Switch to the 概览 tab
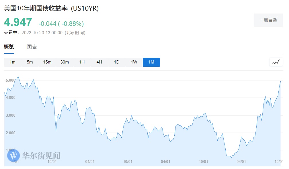Viewport: 289px width, 169px height. 9,47
